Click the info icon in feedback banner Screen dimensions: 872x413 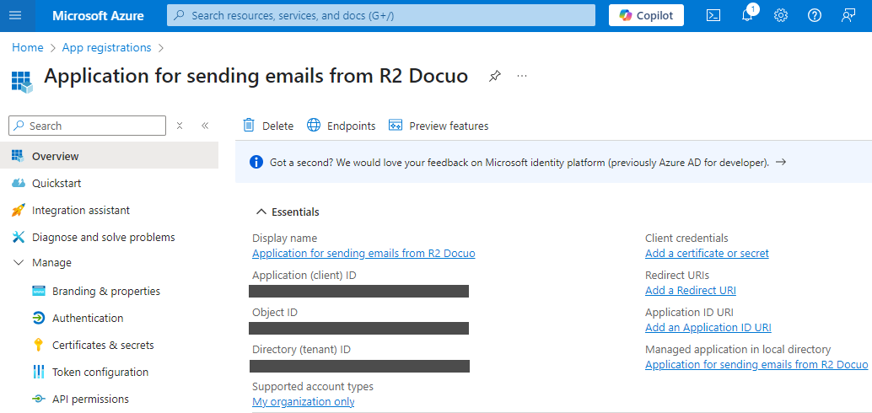(256, 163)
